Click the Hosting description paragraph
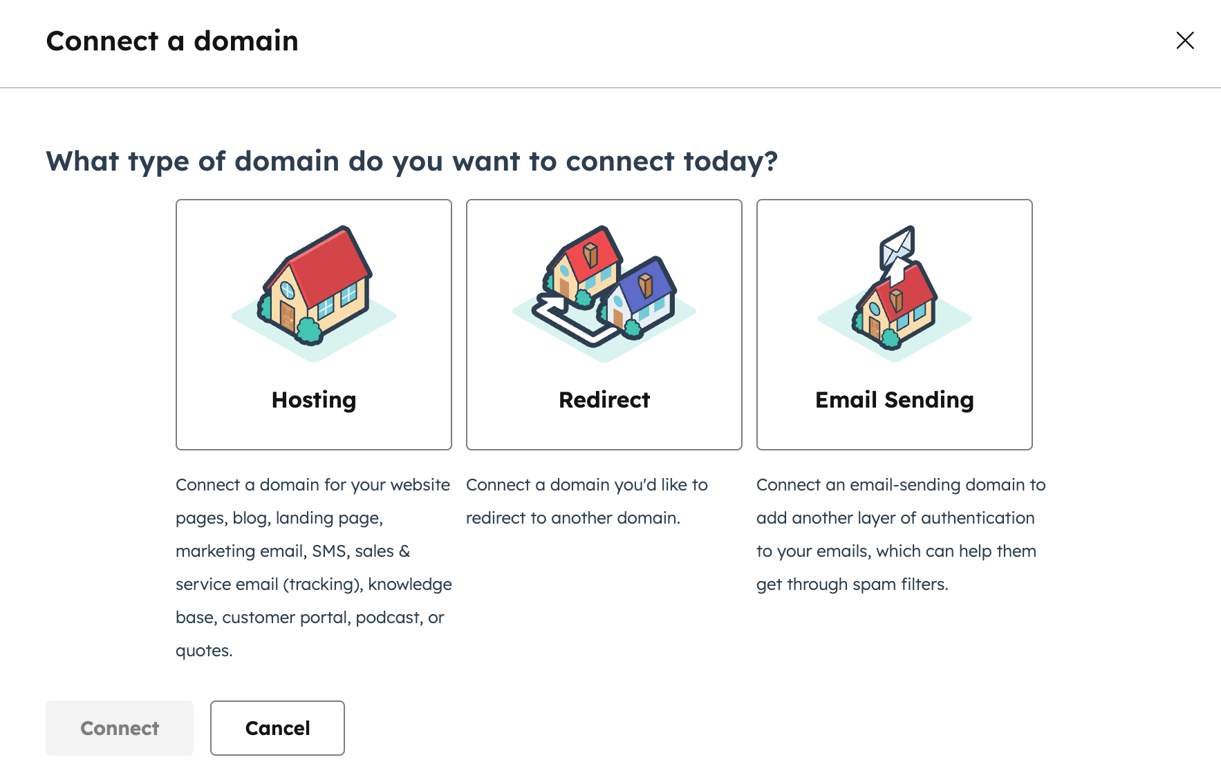The image size is (1221, 782). 313,566
